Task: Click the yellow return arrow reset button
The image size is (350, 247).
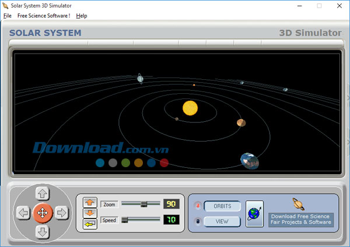Action: tap(90, 224)
